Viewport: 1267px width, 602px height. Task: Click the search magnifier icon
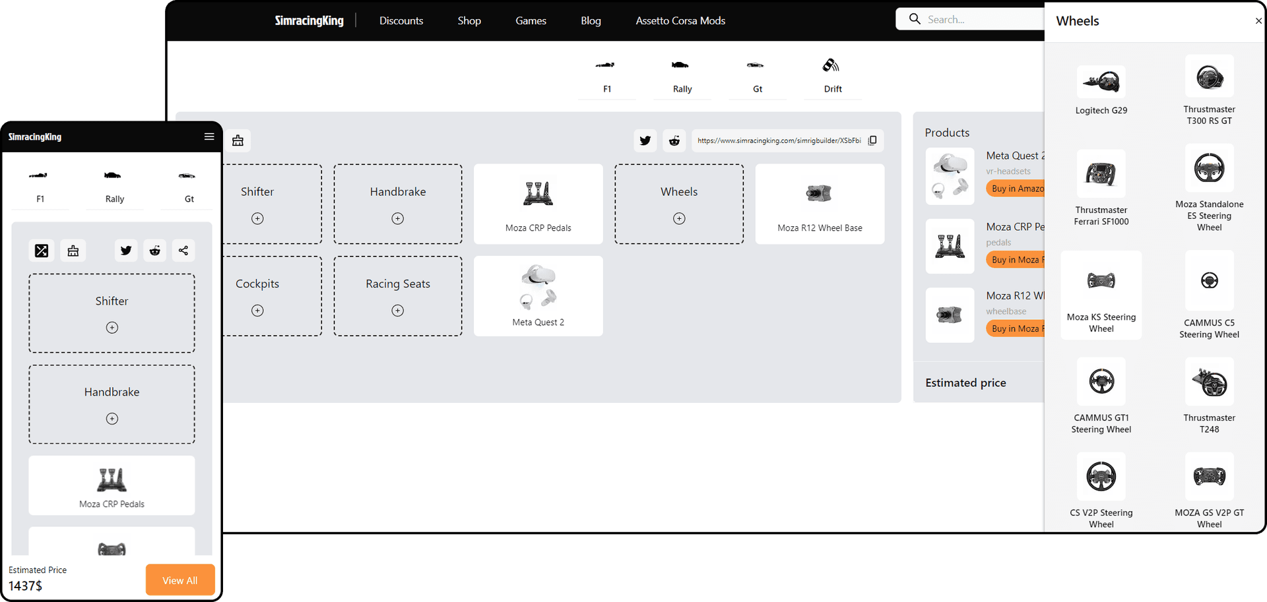(915, 18)
